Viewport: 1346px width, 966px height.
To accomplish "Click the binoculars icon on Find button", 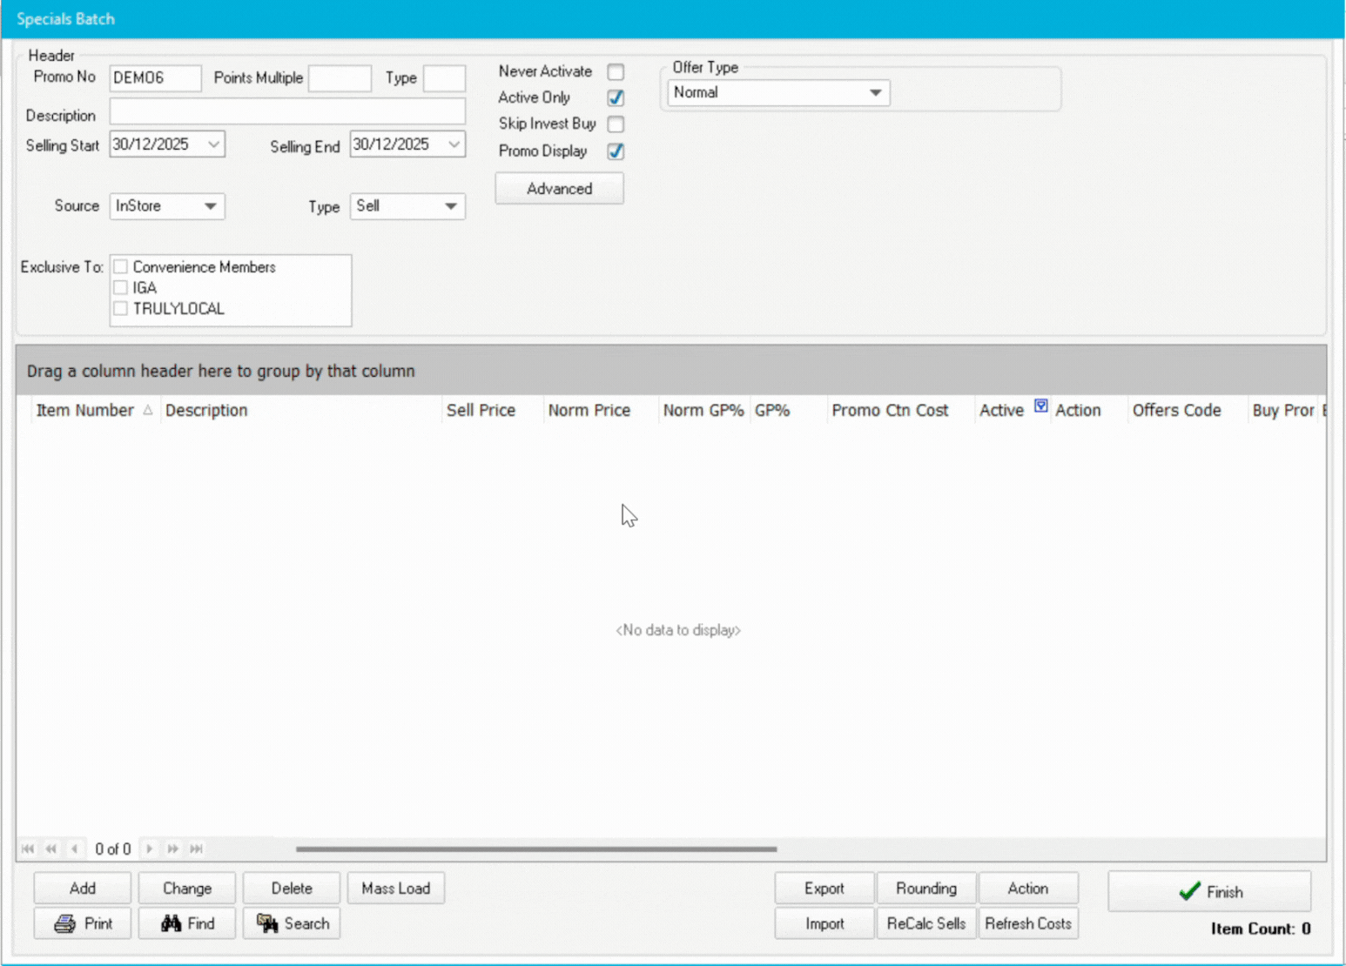I will pyautogui.click(x=171, y=923).
